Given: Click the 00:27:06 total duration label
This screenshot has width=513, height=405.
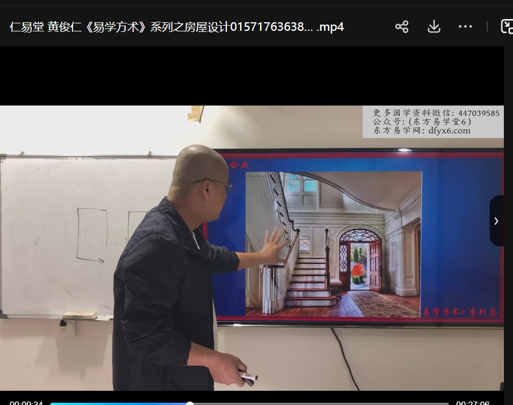Looking at the screenshot, I should click(472, 403).
